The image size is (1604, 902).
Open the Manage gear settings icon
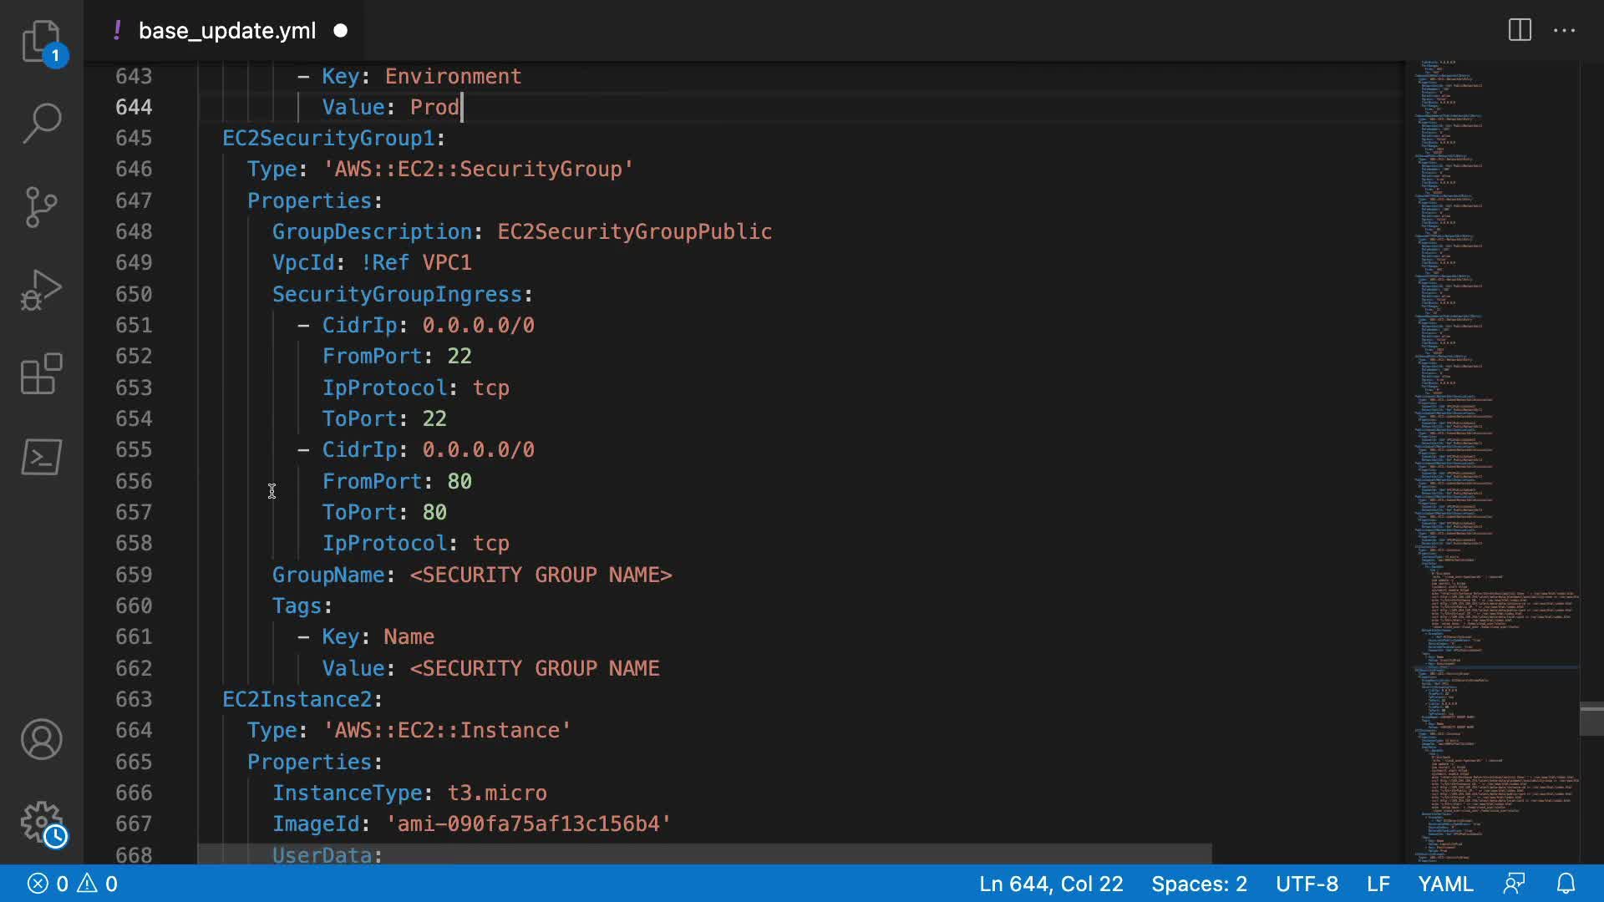click(x=41, y=823)
